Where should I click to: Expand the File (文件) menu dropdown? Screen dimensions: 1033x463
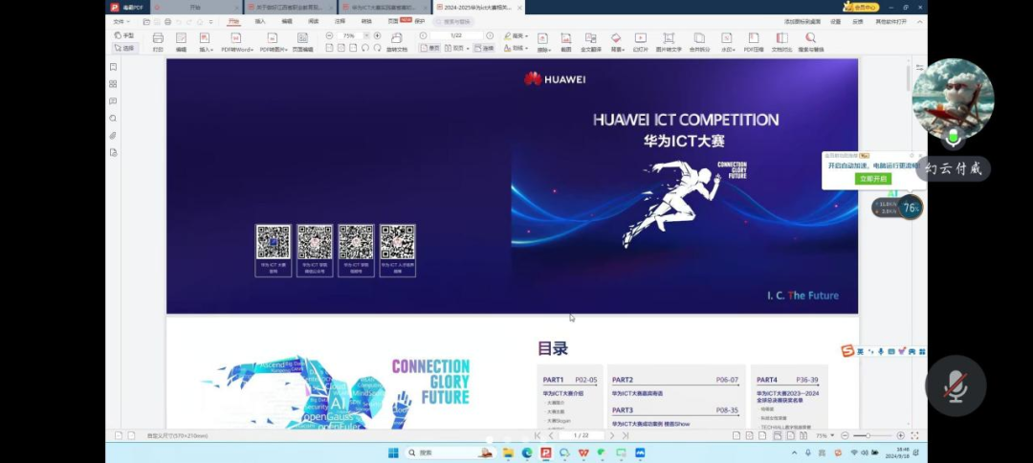120,22
